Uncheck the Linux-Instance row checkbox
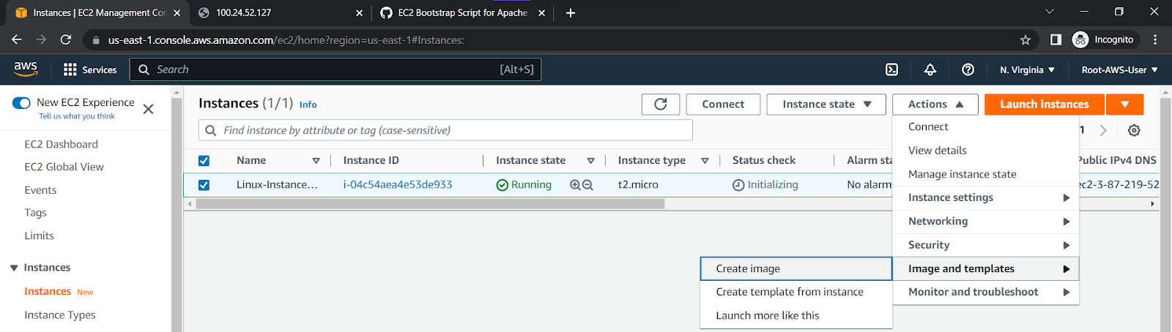1172x332 pixels. coord(204,185)
